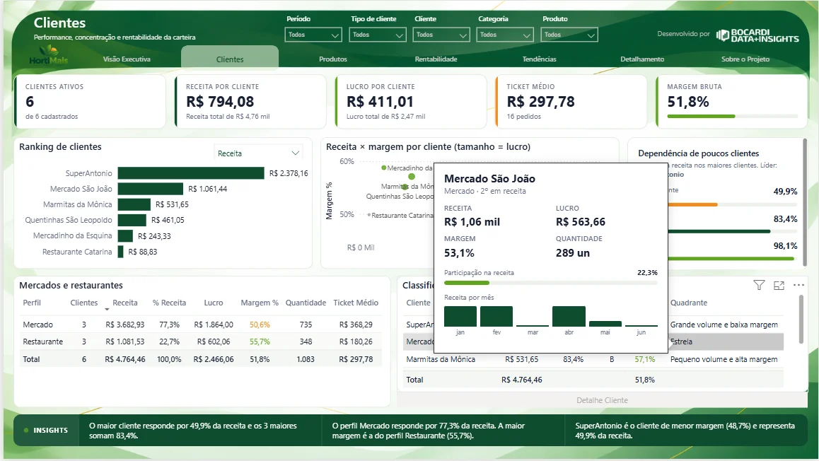Click the Grande volume e baixa margem cell
The height and width of the screenshot is (461, 819).
pos(724,325)
